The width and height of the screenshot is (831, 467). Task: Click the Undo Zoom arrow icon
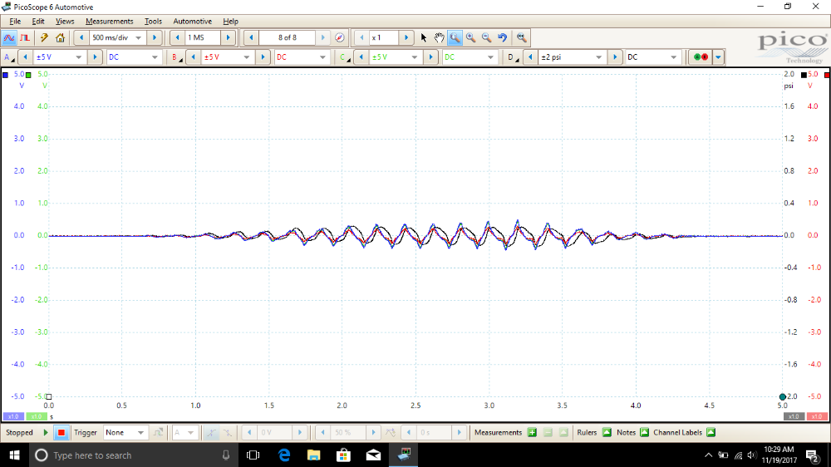pyautogui.click(x=502, y=37)
